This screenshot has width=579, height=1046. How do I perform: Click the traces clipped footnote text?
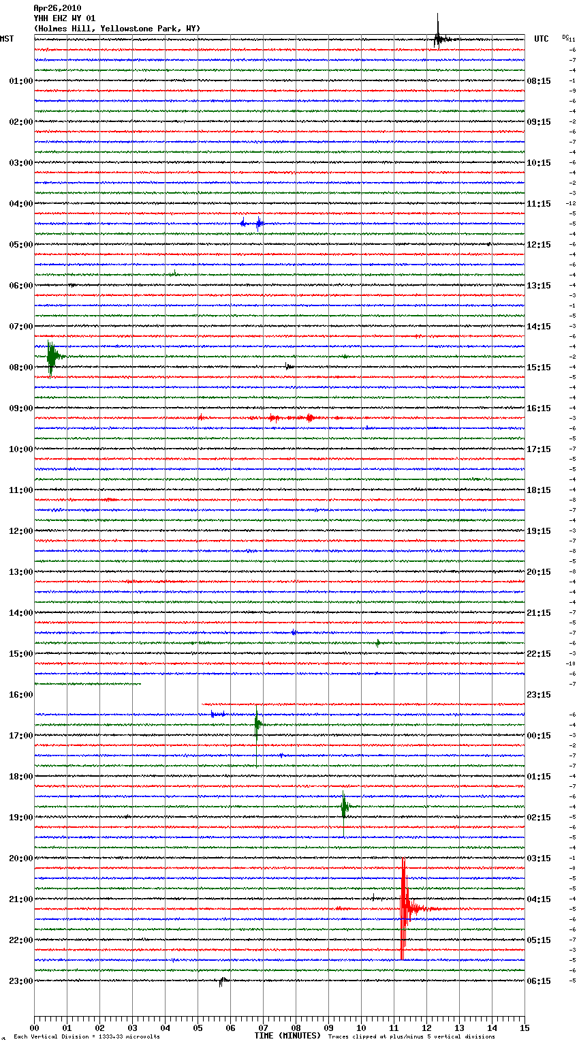pos(411,1037)
